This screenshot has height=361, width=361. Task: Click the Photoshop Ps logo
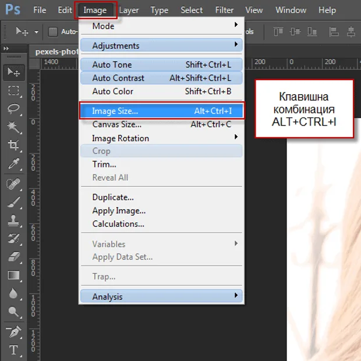pos(13,10)
